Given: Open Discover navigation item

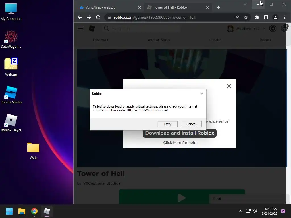Looking at the screenshot, I should point(101,40).
